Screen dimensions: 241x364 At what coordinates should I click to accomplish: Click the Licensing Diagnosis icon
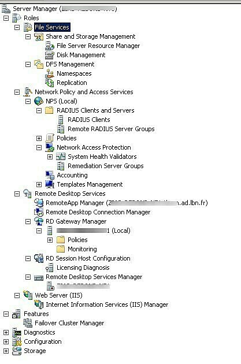tap(50, 268)
